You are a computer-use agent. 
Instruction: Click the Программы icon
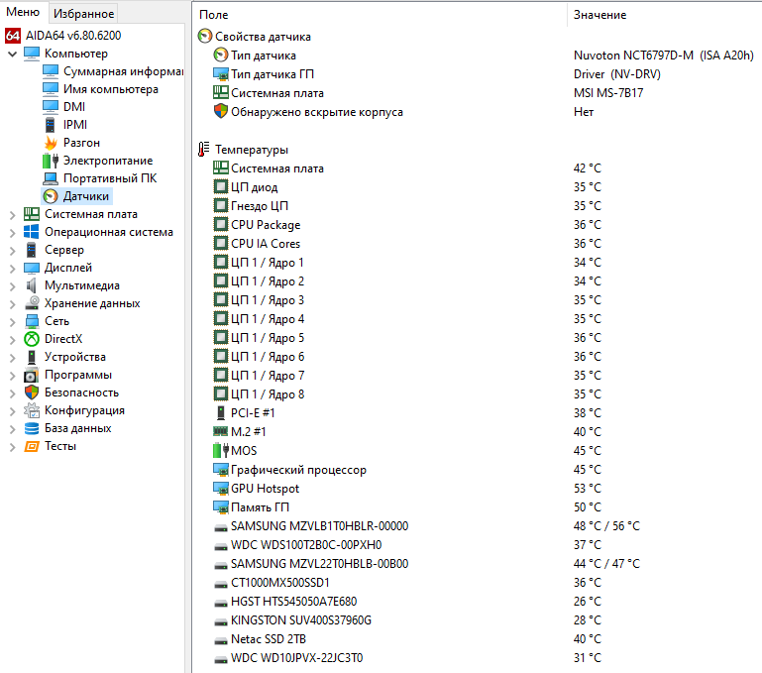(32, 375)
